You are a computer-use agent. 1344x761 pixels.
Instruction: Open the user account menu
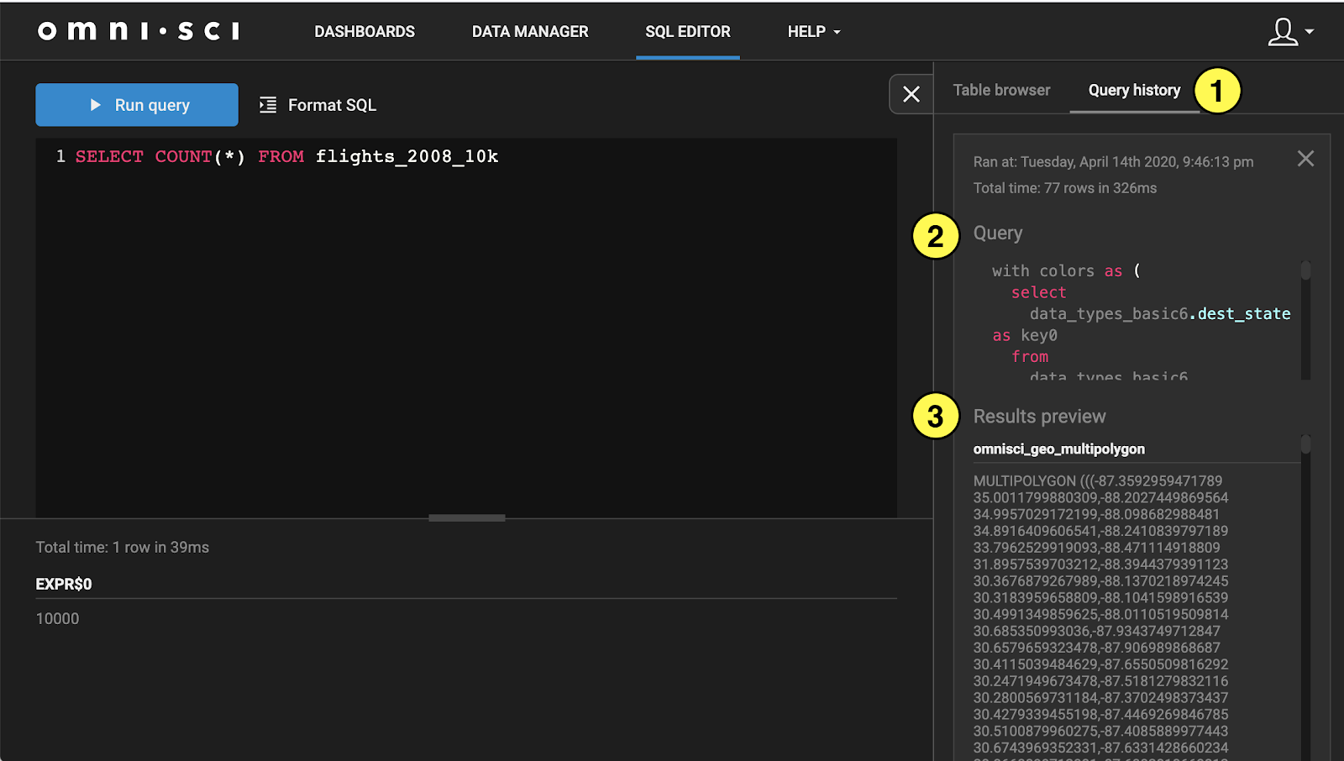click(x=1290, y=32)
